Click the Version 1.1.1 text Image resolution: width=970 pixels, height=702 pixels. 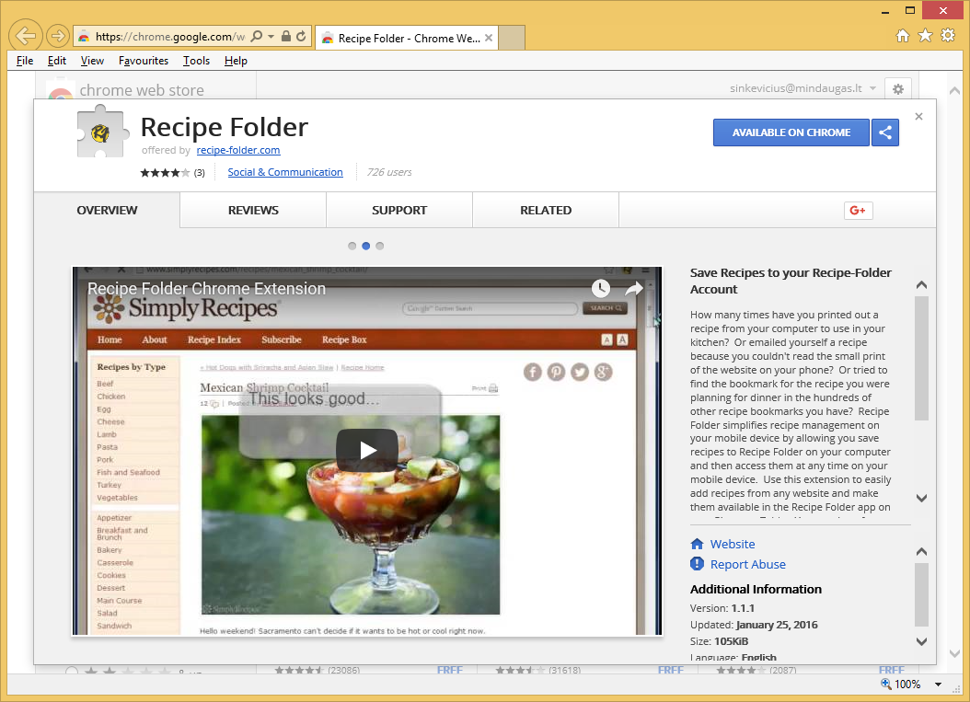[x=722, y=608]
